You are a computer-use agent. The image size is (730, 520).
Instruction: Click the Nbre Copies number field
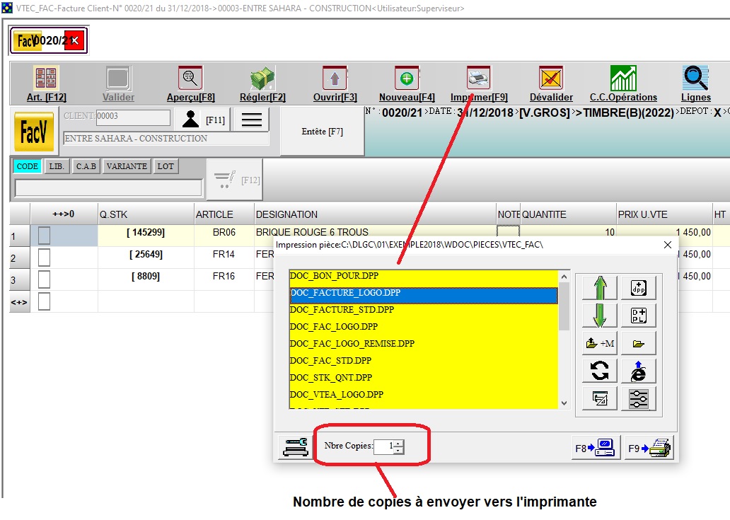click(x=384, y=447)
